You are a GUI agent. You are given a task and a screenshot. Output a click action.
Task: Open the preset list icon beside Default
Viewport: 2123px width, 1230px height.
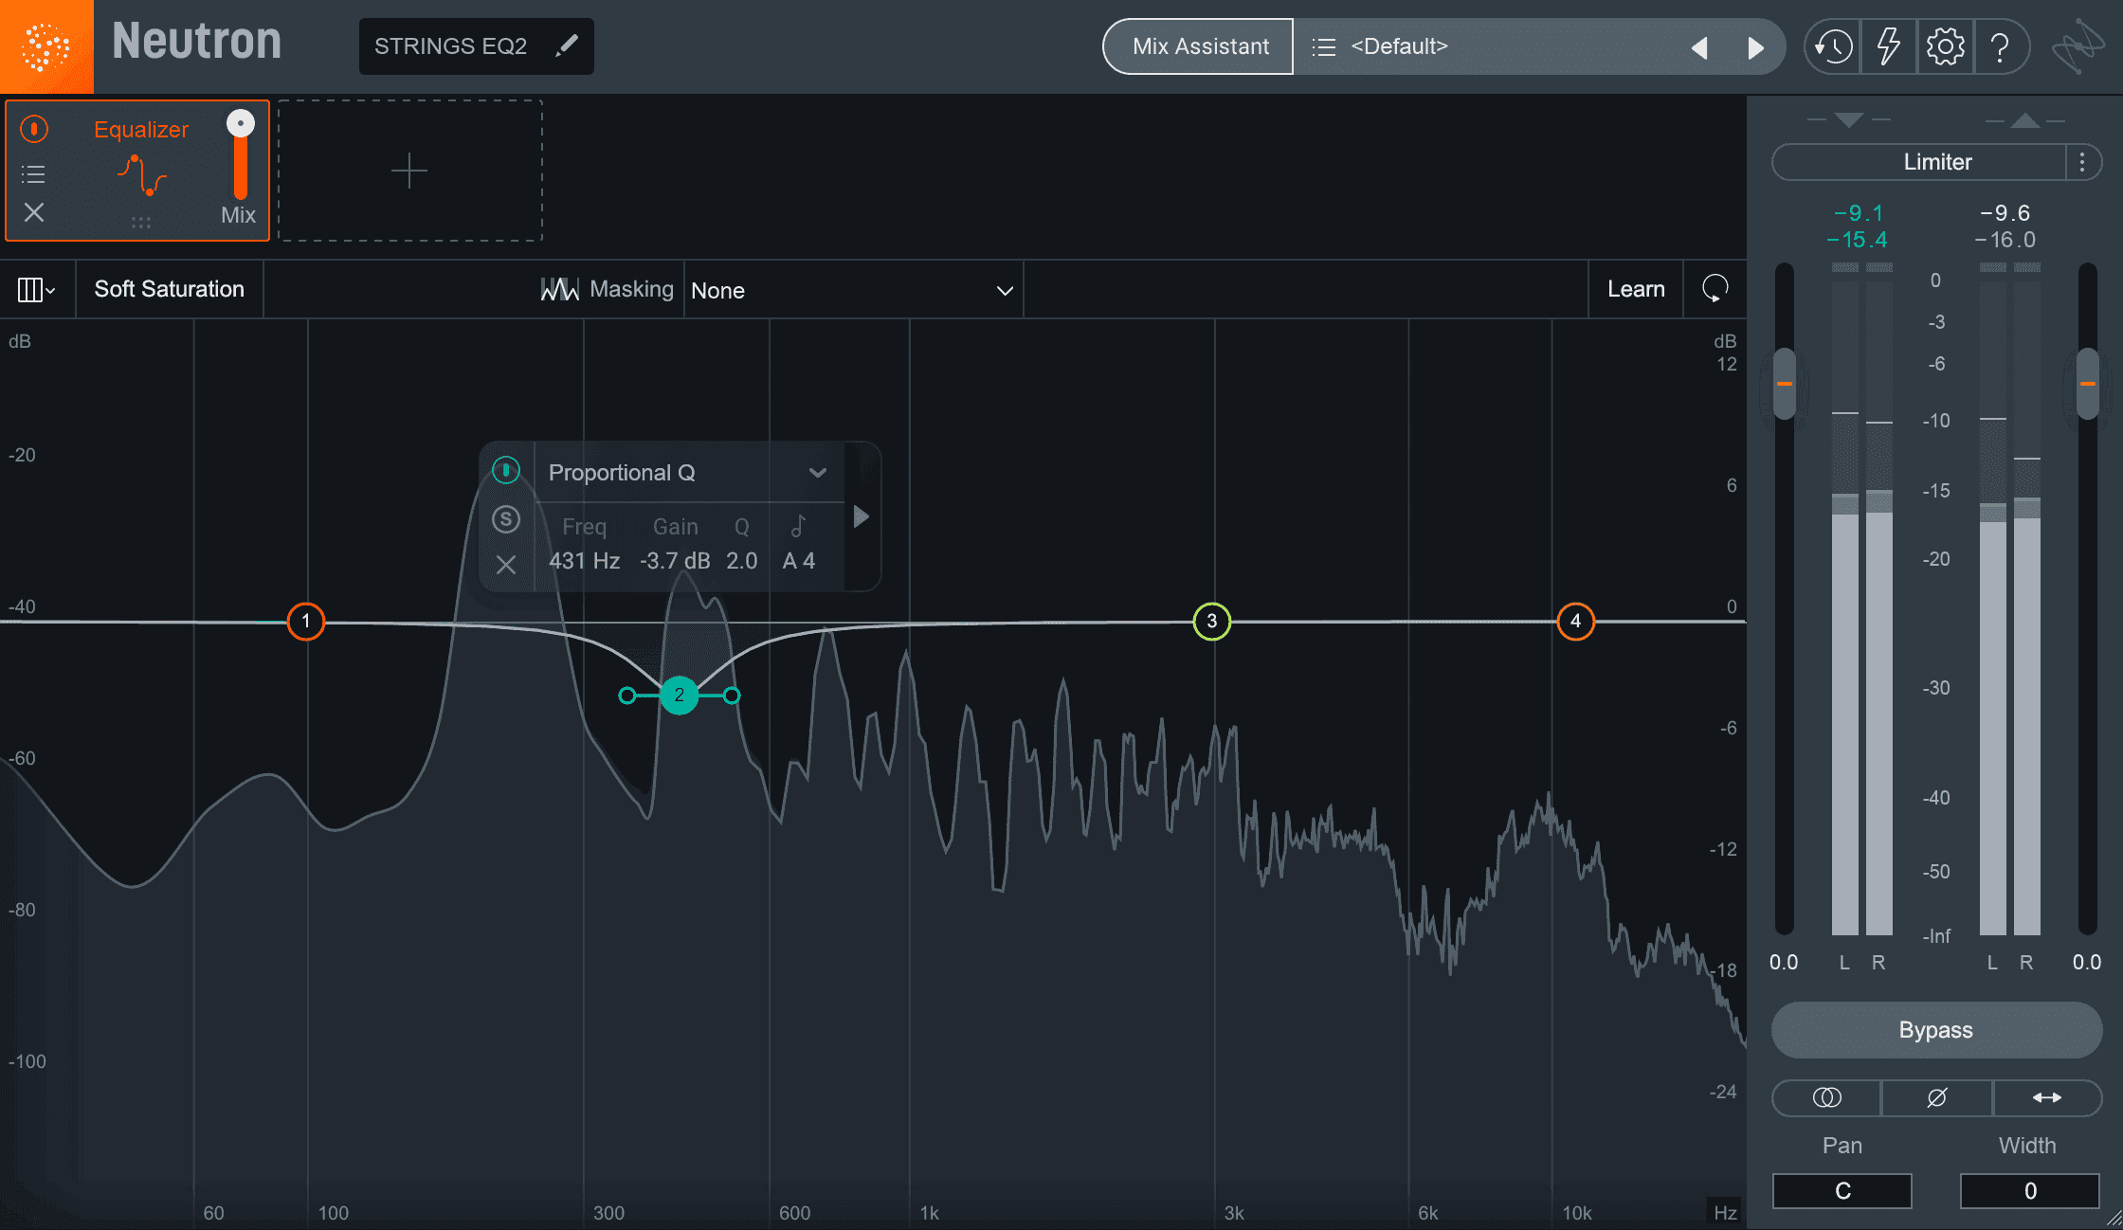click(1324, 46)
